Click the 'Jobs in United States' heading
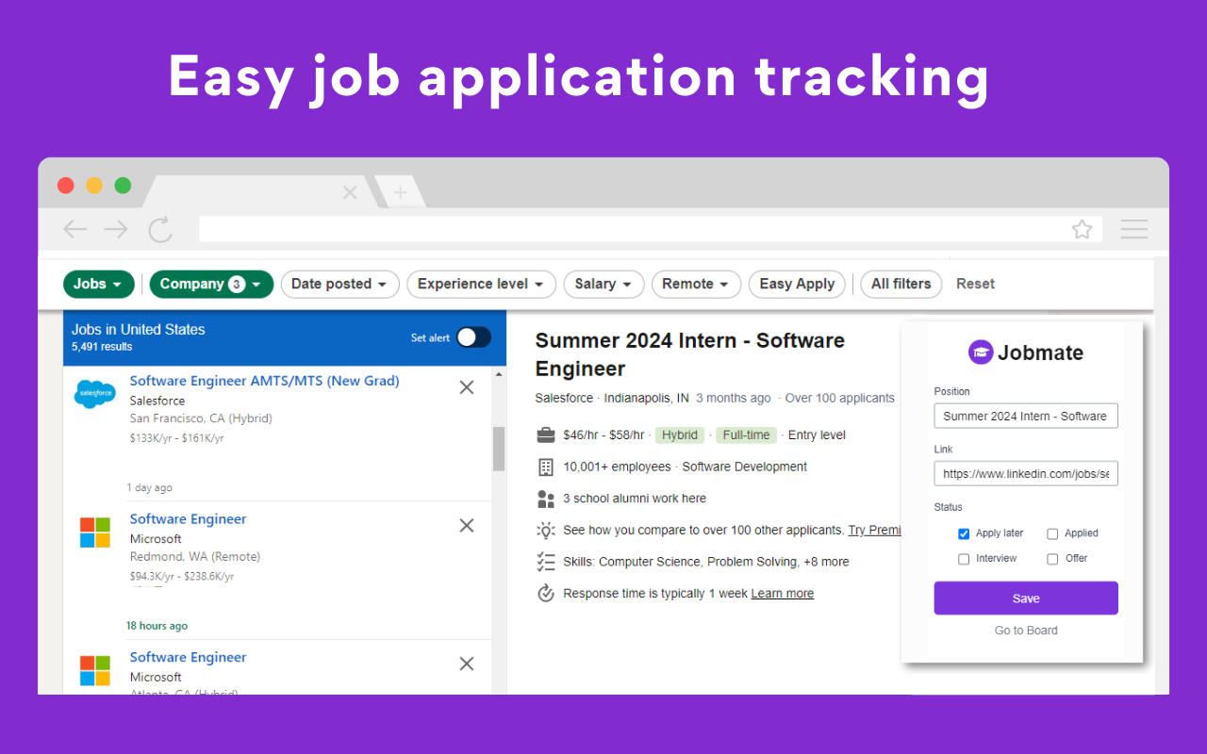The height and width of the screenshot is (754, 1207). click(138, 330)
